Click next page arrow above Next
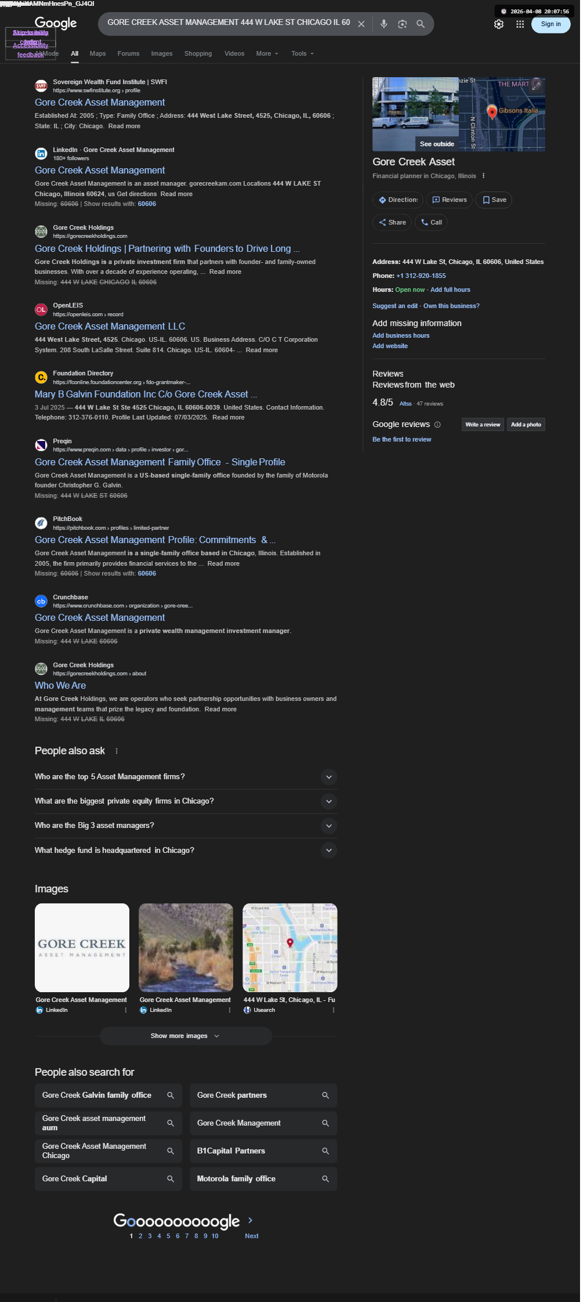The image size is (587, 1302). (251, 1220)
